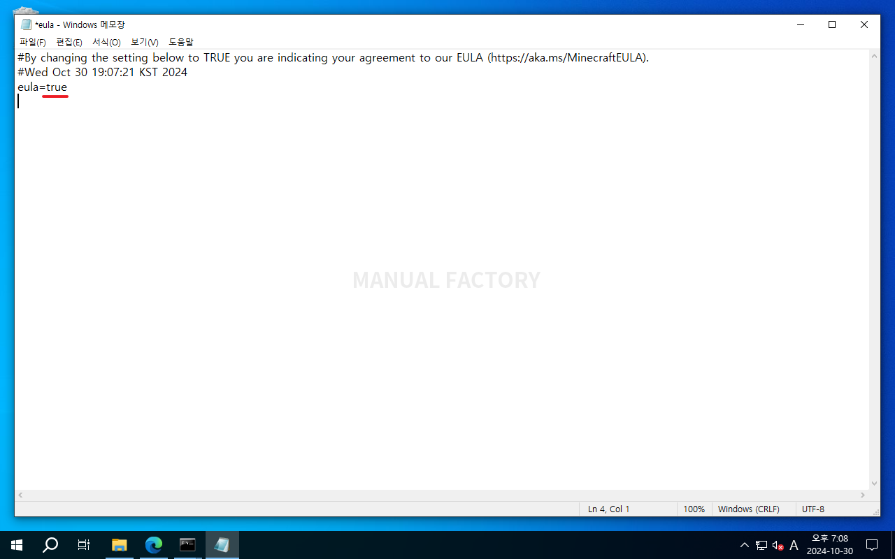The image size is (895, 559).
Task: Click the 100% zoom status entry
Action: pyautogui.click(x=694, y=509)
